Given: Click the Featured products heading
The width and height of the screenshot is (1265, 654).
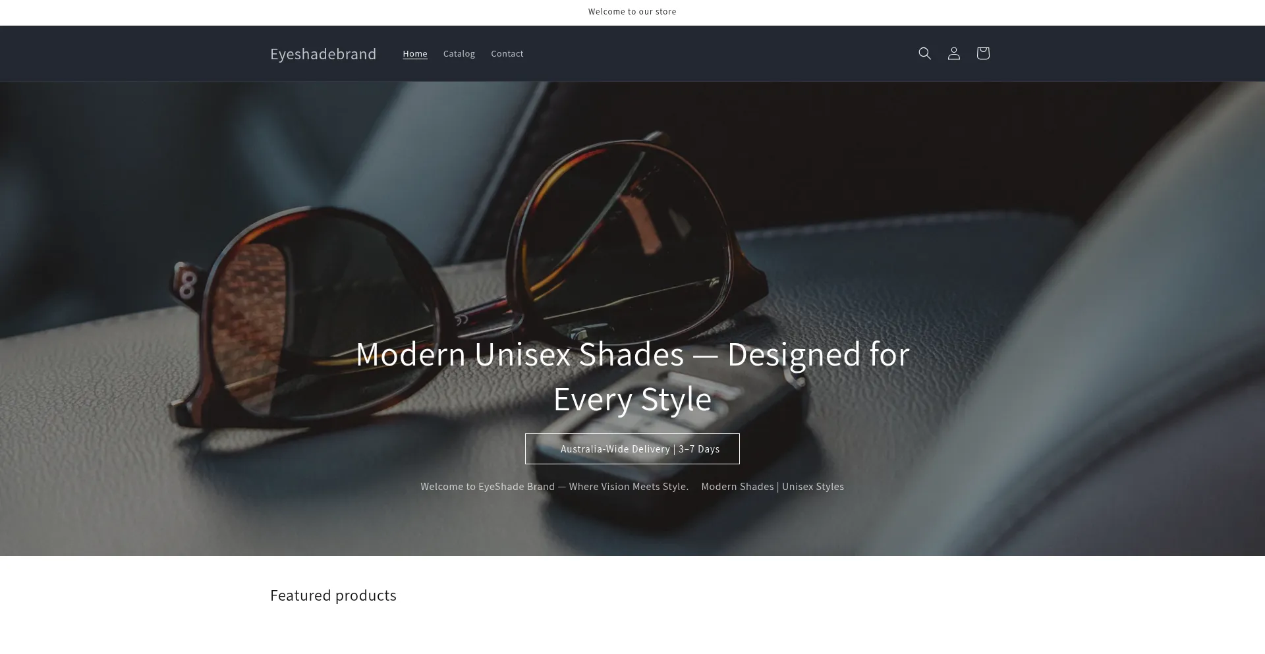Looking at the screenshot, I should tap(333, 595).
